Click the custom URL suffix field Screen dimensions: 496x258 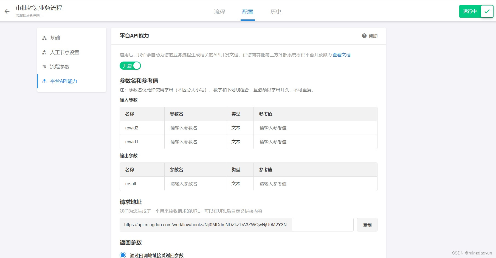323,225
